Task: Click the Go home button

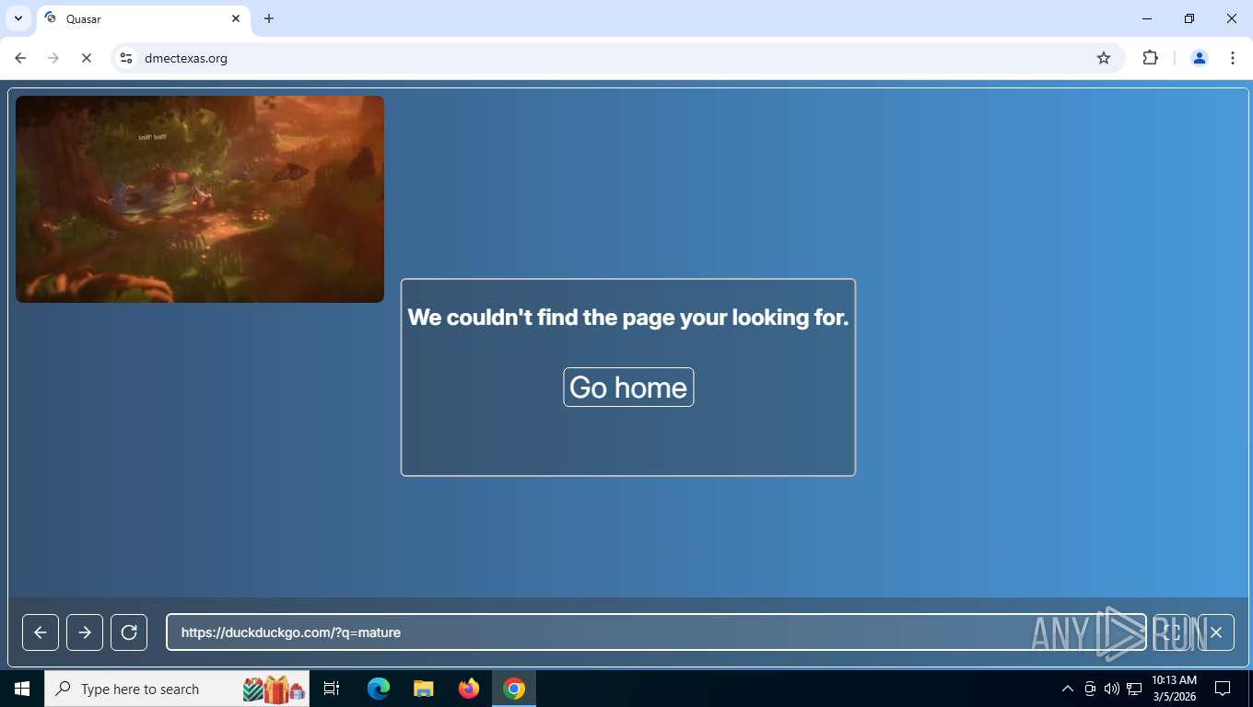Action: (628, 388)
